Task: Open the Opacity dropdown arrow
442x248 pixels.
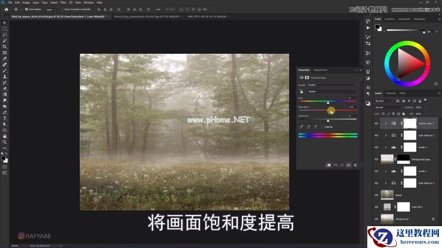Action: (x=424, y=107)
